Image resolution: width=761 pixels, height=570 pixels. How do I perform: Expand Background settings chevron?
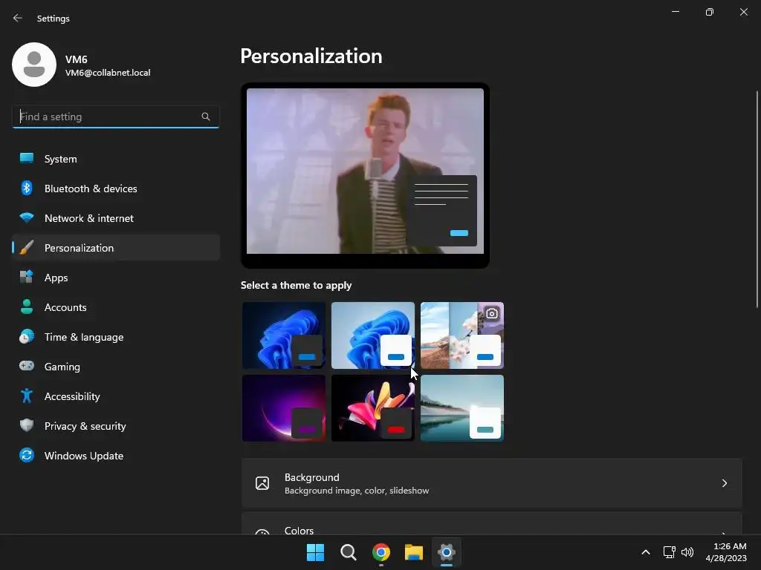tap(724, 483)
